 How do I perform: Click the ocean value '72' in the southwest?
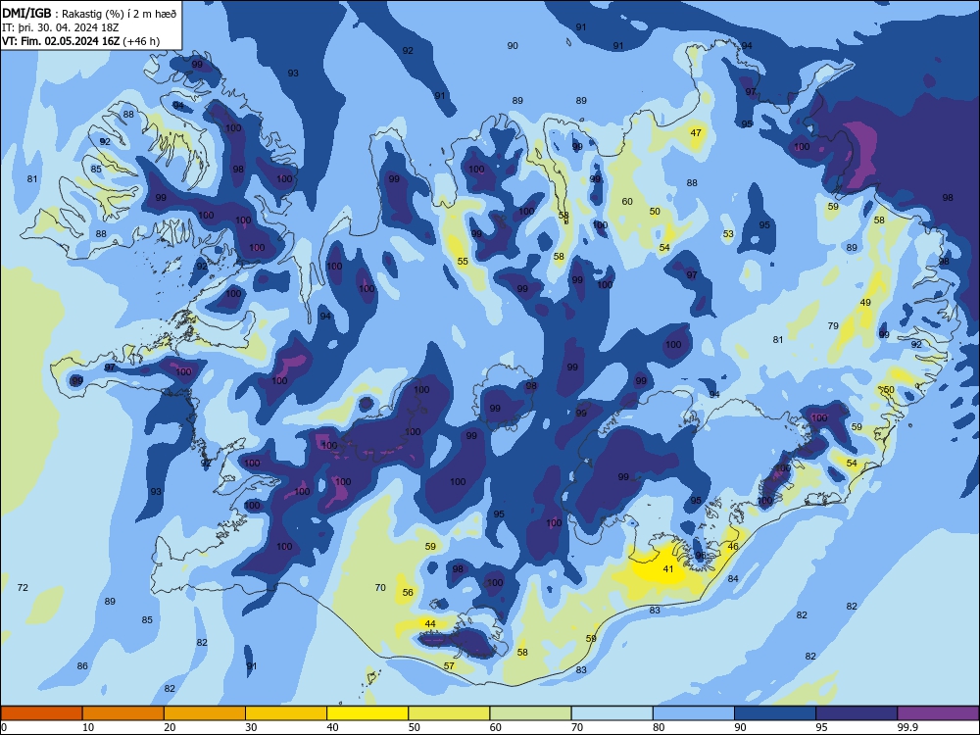23,587
